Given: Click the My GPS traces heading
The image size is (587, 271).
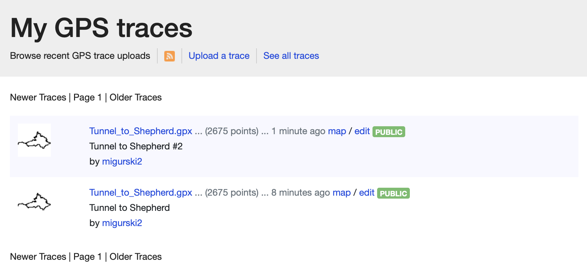Looking at the screenshot, I should coord(101,28).
